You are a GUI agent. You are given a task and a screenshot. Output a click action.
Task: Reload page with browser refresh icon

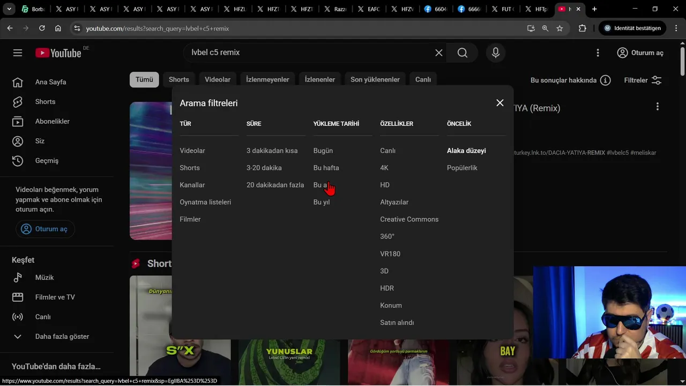point(42,28)
